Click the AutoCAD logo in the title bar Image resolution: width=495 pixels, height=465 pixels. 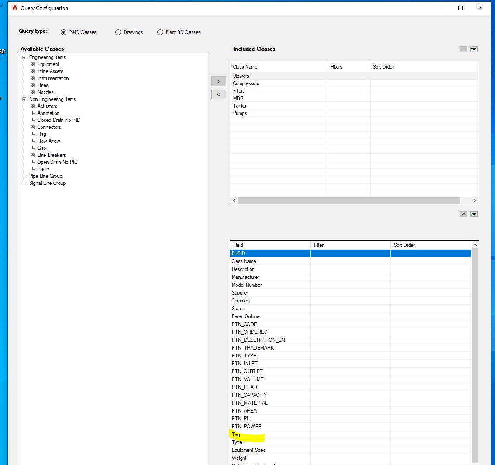click(15, 7)
